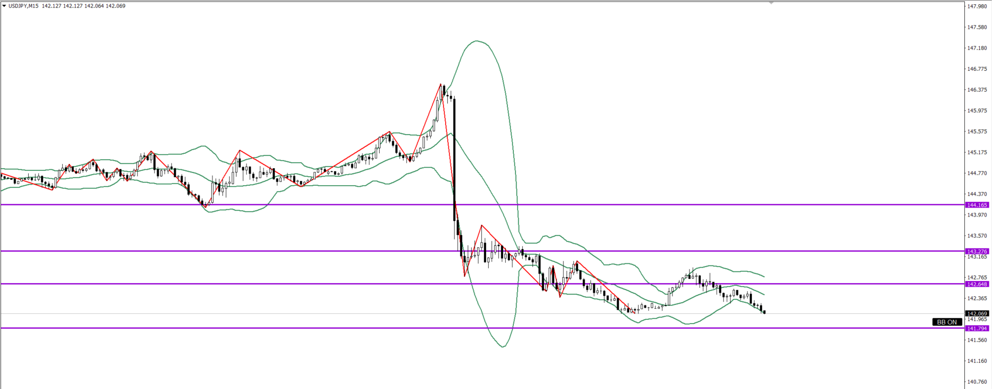This screenshot has width=992, height=389.
Task: Click the 142.648 purple level label
Action: click(977, 284)
